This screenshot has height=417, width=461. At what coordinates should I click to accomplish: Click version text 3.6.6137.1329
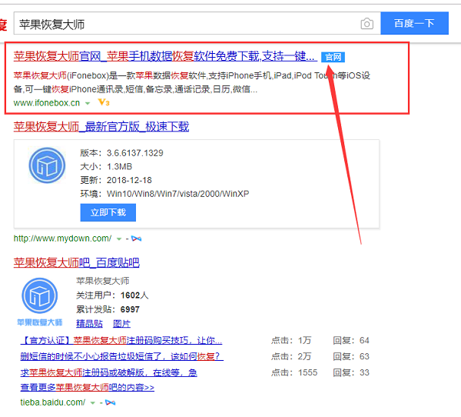click(135, 153)
